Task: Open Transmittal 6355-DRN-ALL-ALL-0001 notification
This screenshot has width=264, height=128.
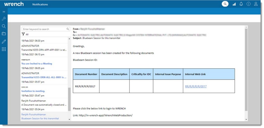Action: click(44, 77)
